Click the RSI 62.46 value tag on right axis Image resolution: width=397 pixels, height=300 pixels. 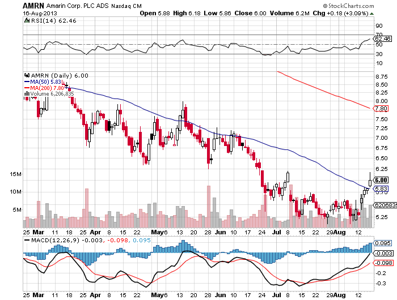(383, 38)
